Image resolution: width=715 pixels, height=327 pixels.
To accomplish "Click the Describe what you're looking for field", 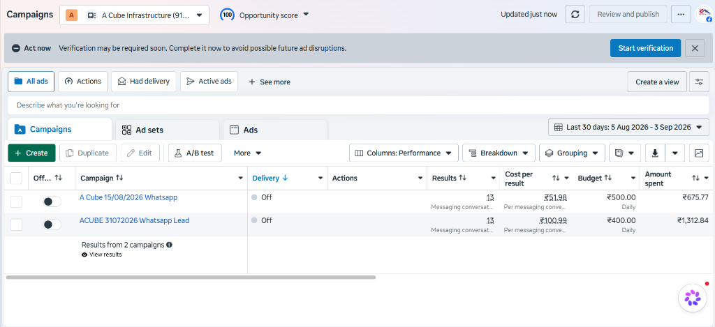I will 358,105.
